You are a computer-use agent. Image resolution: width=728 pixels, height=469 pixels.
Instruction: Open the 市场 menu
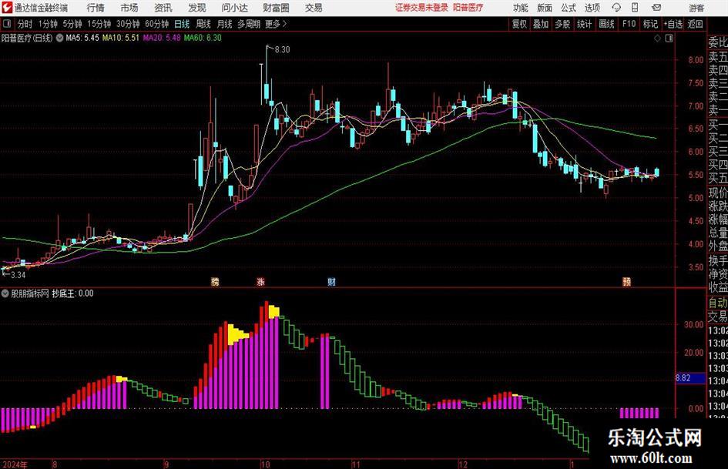(129, 8)
